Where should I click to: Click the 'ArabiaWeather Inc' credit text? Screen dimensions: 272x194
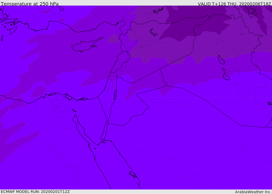253,192
